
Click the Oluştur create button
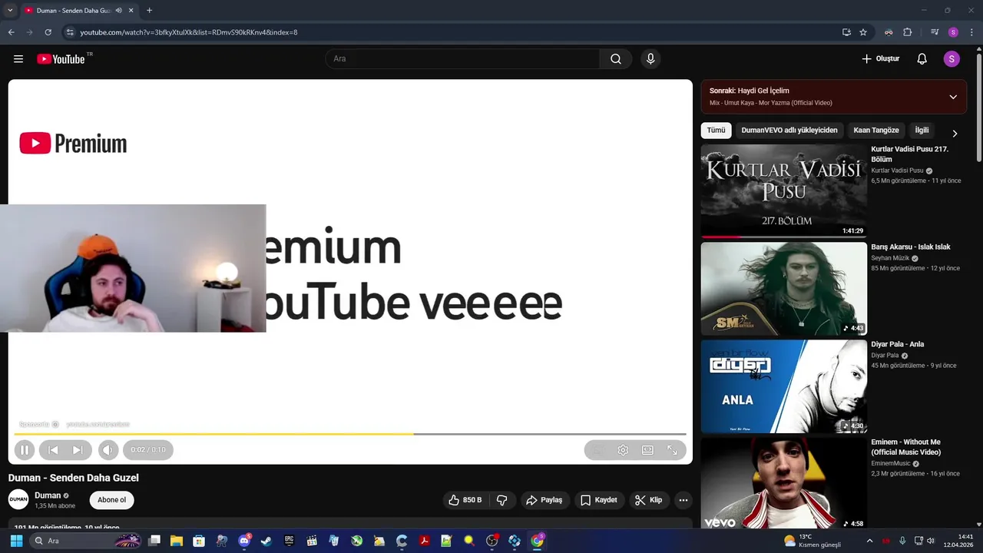coord(880,59)
